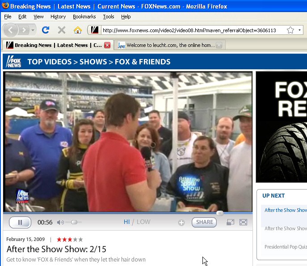This screenshot has width=307, height=266.
Task: Rate the video one star
Action: click(x=59, y=239)
